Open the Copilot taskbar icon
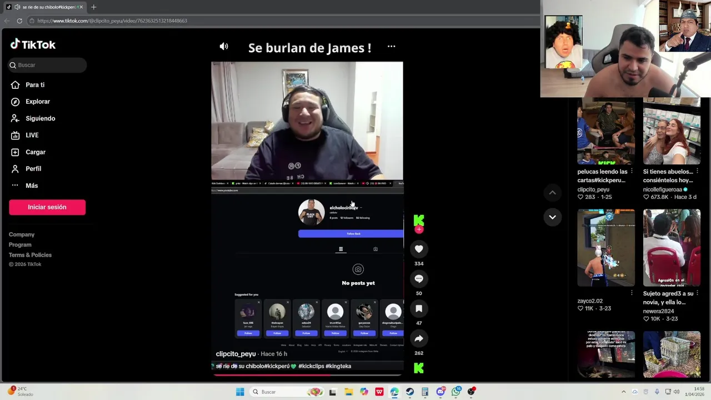 [364, 392]
